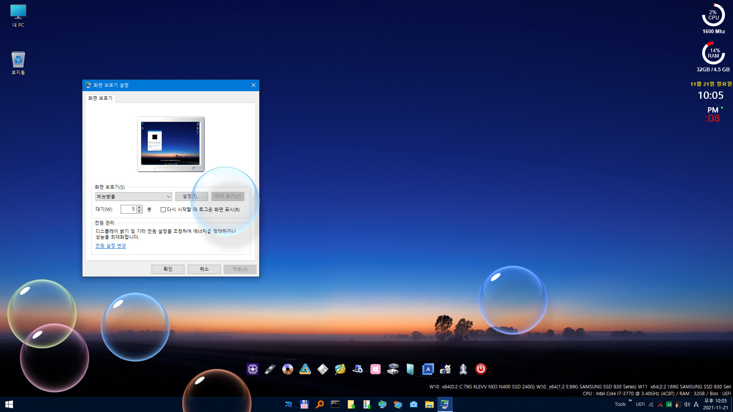The width and height of the screenshot is (733, 412).
Task: Launch the gray floppy disk dock icon
Action: (323, 369)
